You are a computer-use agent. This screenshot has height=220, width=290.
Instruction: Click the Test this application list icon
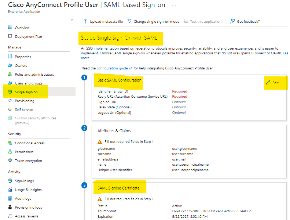(x=186, y=21)
